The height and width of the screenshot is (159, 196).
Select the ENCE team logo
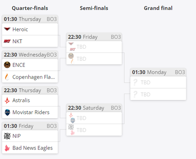click(7, 65)
